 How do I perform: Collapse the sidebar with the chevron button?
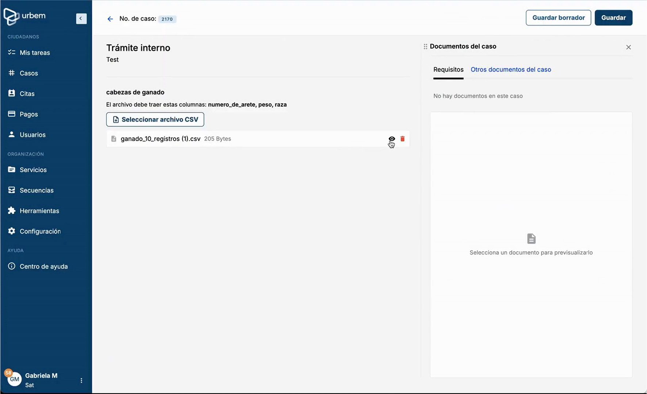(x=81, y=19)
